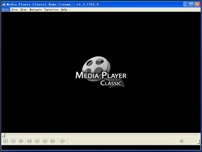Open the View menu

[14, 10]
